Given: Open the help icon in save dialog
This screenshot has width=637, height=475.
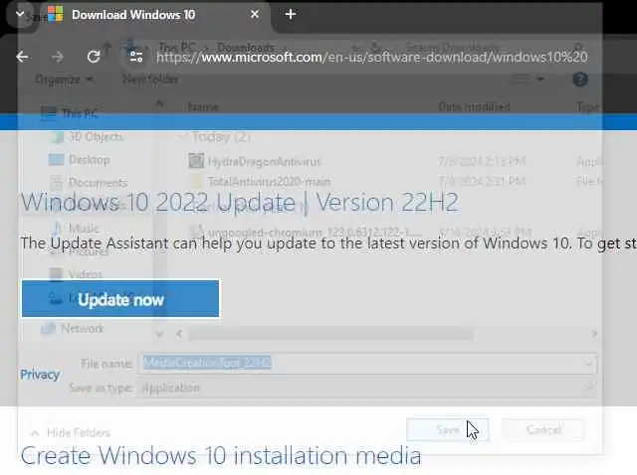Looking at the screenshot, I should point(580,79).
